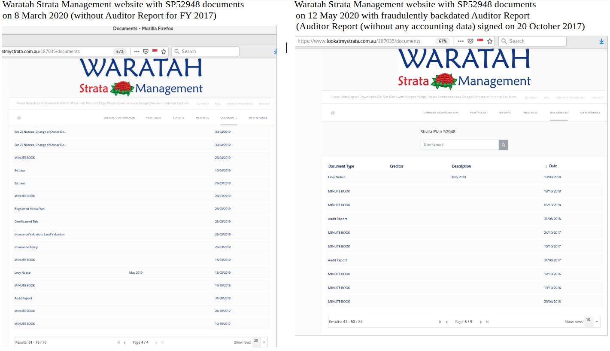
Task: Open downloads arrow in left browser
Action: click(x=275, y=52)
